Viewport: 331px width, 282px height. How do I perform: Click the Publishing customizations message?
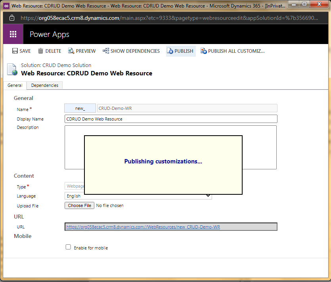pos(163,161)
